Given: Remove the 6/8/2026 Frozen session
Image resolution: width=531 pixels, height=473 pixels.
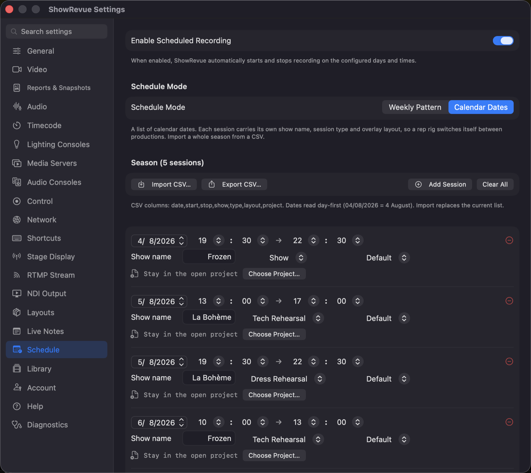Looking at the screenshot, I should point(509,422).
